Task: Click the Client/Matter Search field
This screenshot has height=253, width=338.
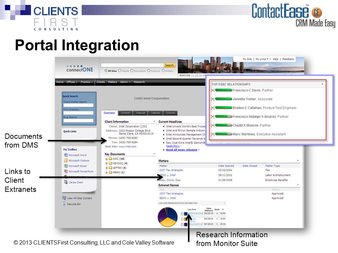Action: pos(78,105)
